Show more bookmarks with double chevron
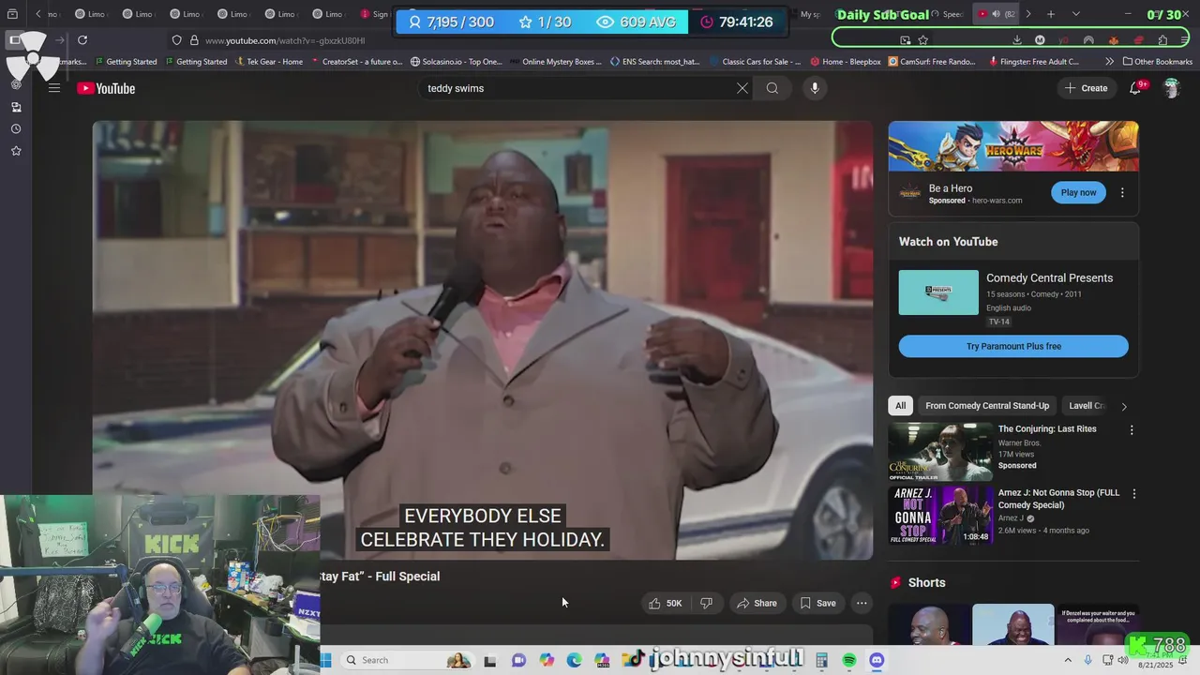 pyautogui.click(x=1110, y=62)
